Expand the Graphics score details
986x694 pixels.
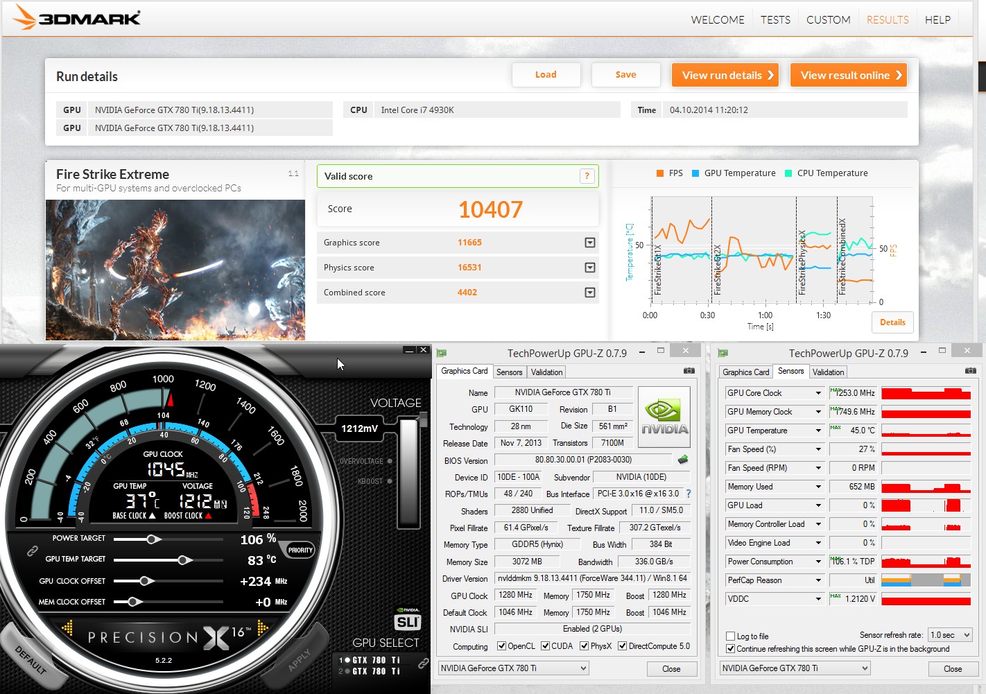click(x=590, y=243)
